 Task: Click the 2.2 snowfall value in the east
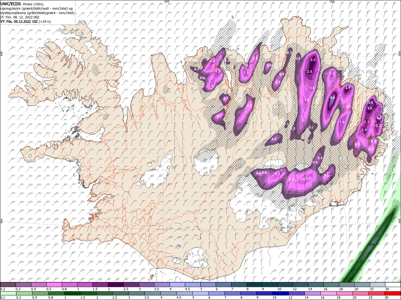(x=378, y=126)
